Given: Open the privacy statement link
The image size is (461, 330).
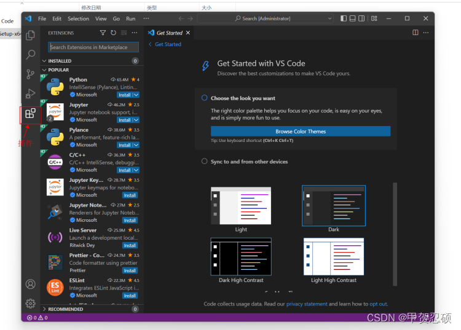Looking at the screenshot, I should click(x=307, y=304).
